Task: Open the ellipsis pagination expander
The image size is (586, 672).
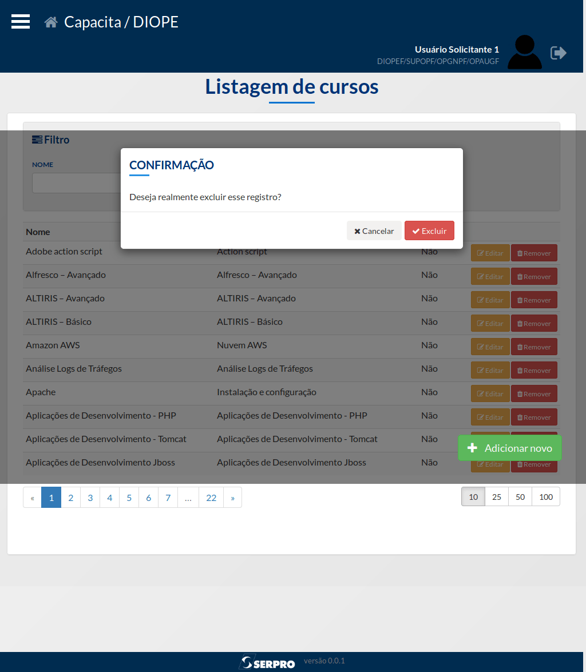Action: [x=188, y=498]
